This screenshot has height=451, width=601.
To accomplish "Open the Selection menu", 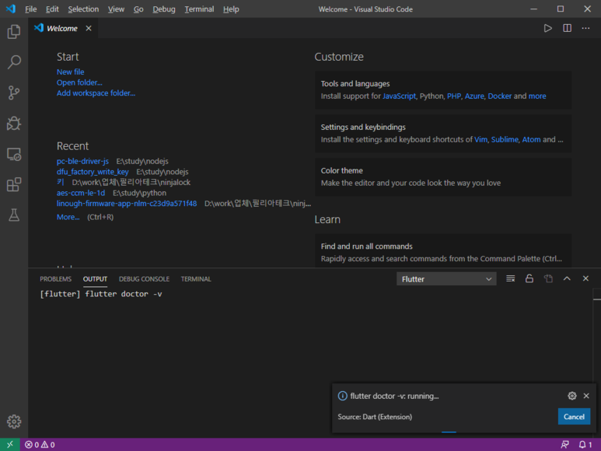I will (x=83, y=9).
